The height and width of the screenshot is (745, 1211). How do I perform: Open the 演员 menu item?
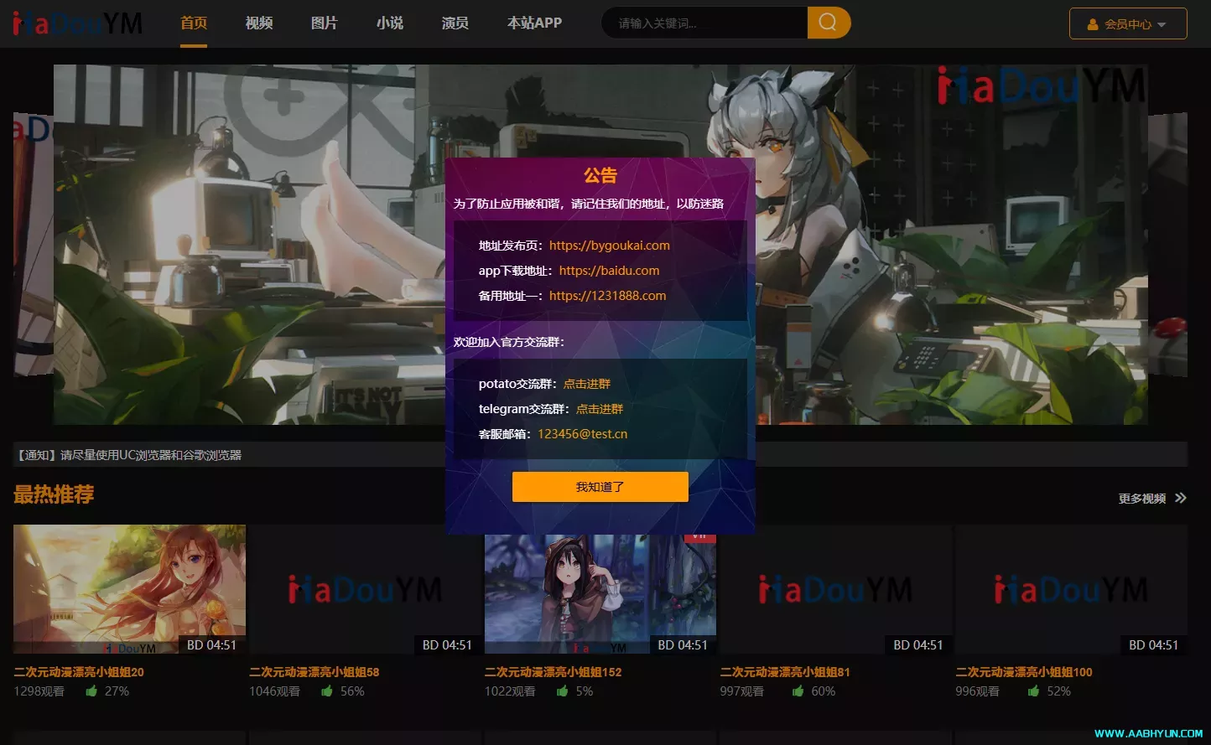click(x=455, y=23)
